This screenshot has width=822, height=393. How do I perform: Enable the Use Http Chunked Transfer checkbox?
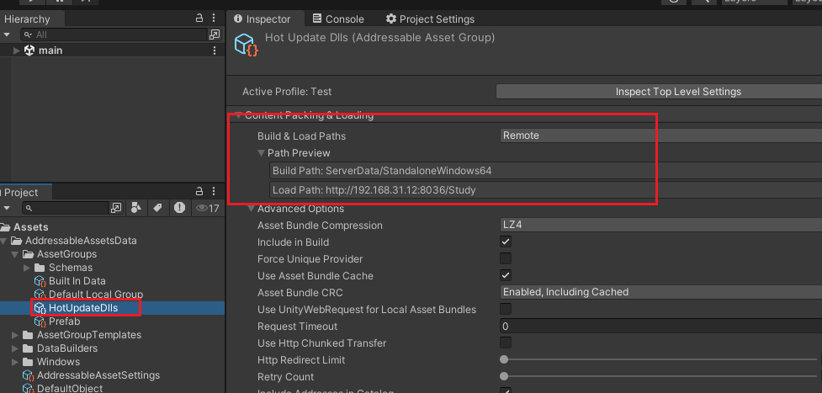[x=506, y=343]
